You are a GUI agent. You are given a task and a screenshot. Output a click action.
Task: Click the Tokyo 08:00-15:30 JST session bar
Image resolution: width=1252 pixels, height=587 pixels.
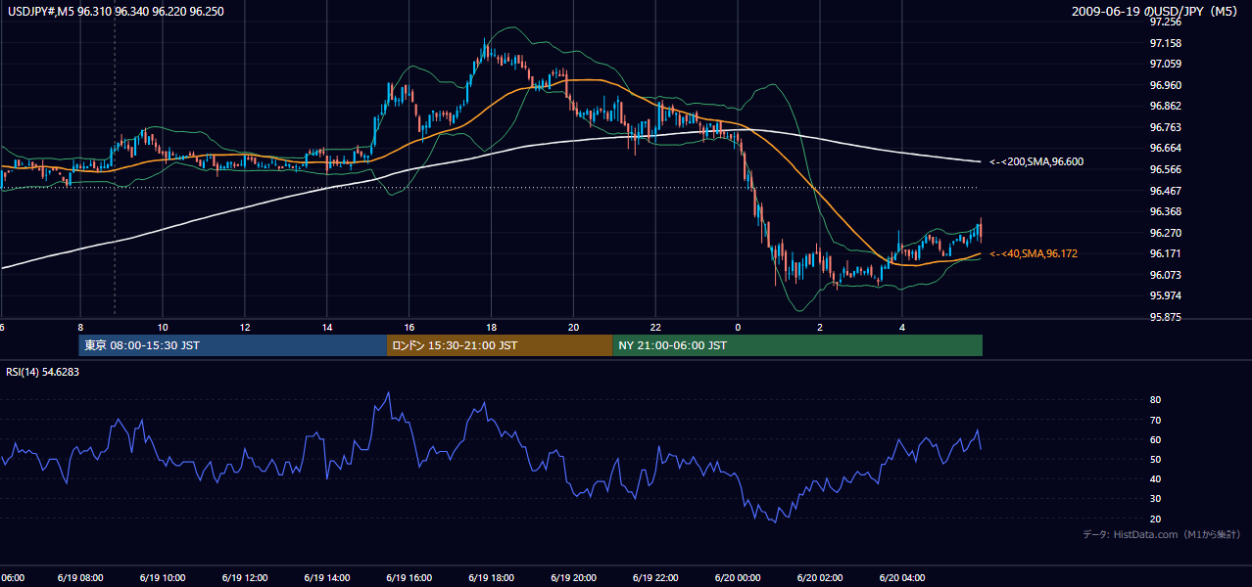233,345
